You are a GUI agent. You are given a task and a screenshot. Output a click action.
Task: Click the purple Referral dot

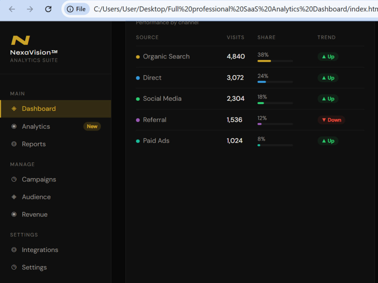pyautogui.click(x=138, y=120)
